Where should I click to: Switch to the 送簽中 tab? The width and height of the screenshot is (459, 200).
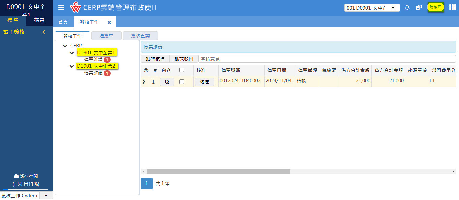(x=106, y=36)
